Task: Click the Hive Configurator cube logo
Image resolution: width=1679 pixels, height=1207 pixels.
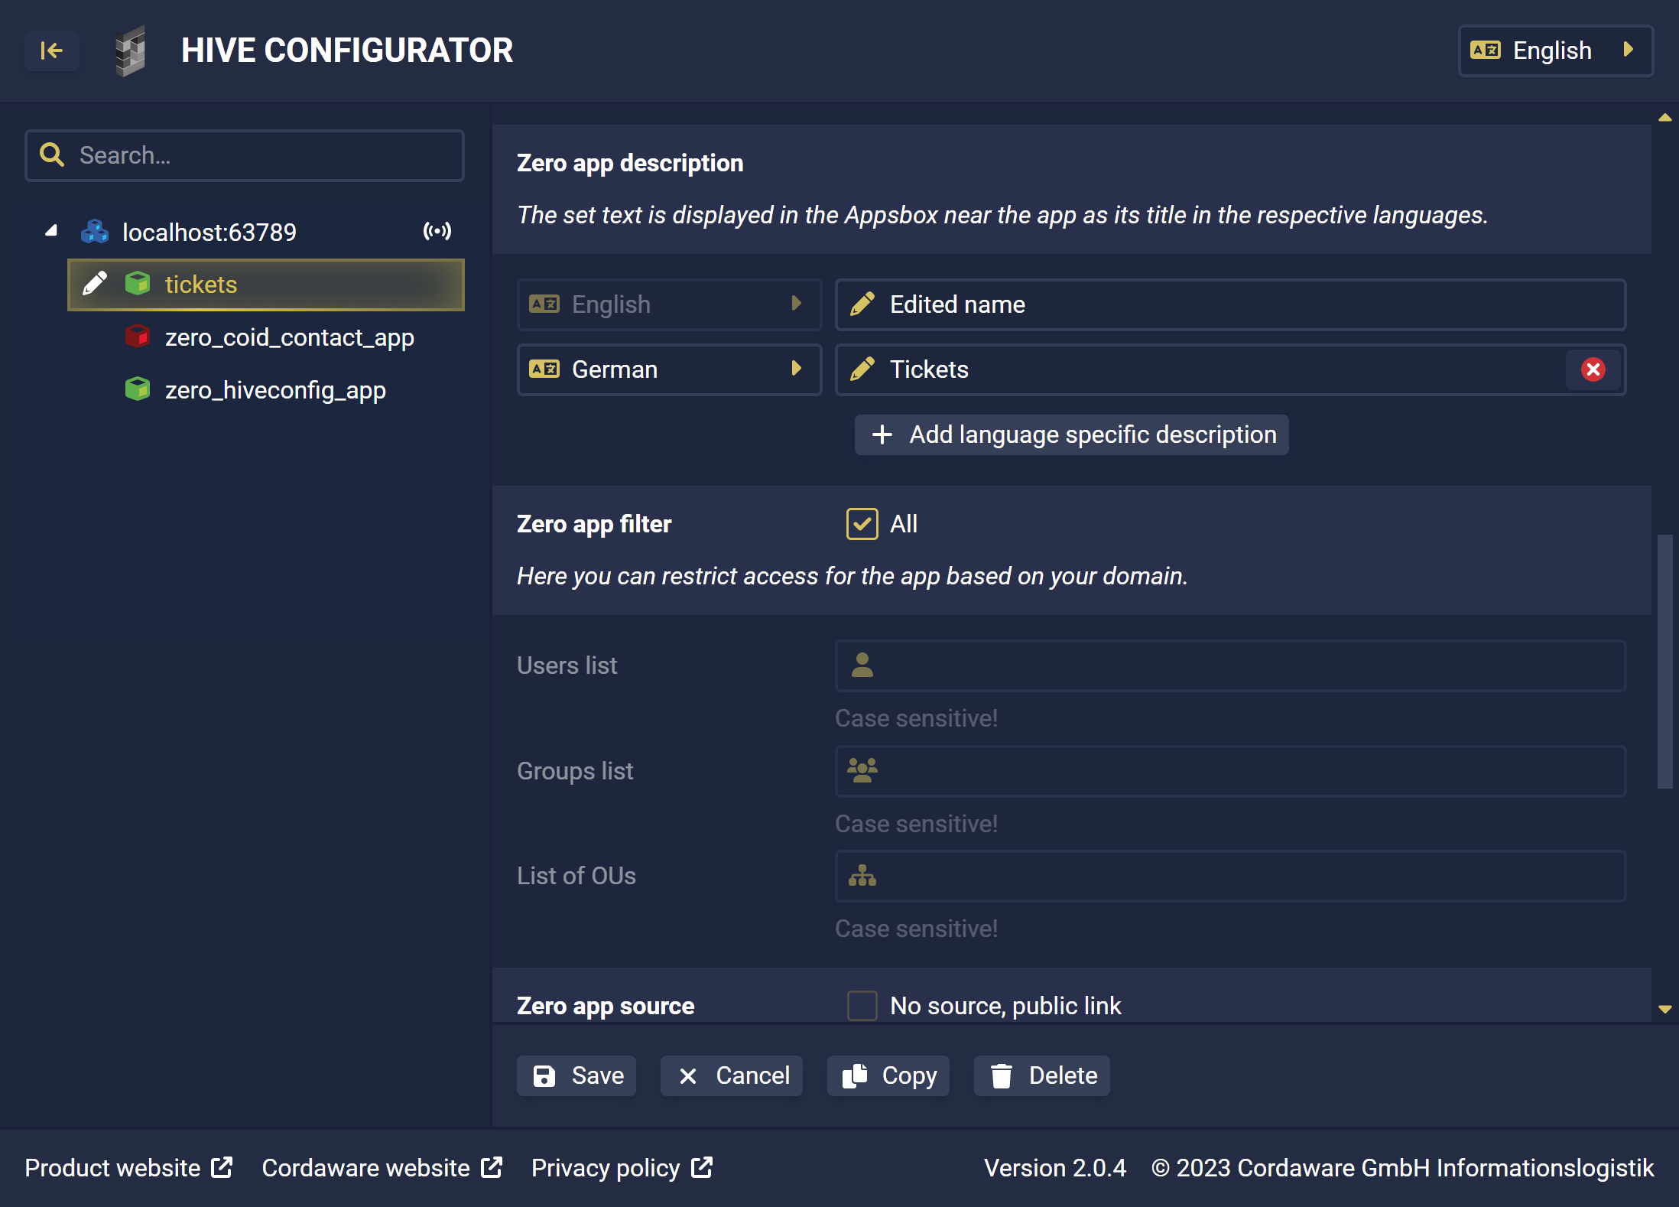Action: [131, 50]
